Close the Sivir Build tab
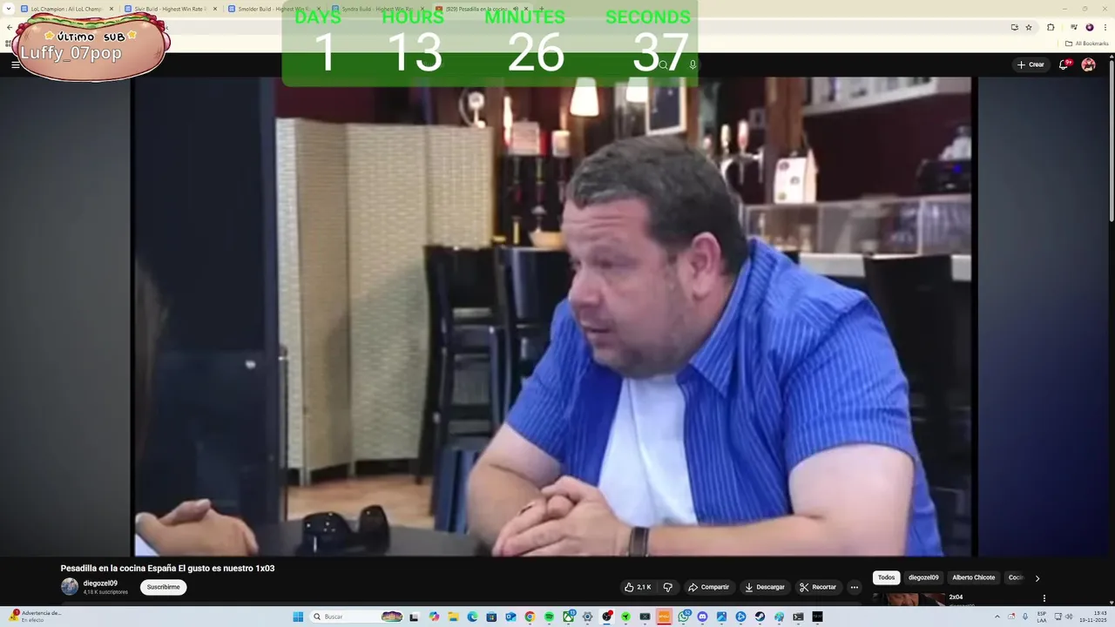 pos(215,9)
